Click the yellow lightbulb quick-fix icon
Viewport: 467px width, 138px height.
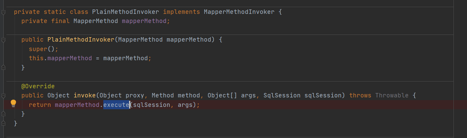[x=13, y=103]
